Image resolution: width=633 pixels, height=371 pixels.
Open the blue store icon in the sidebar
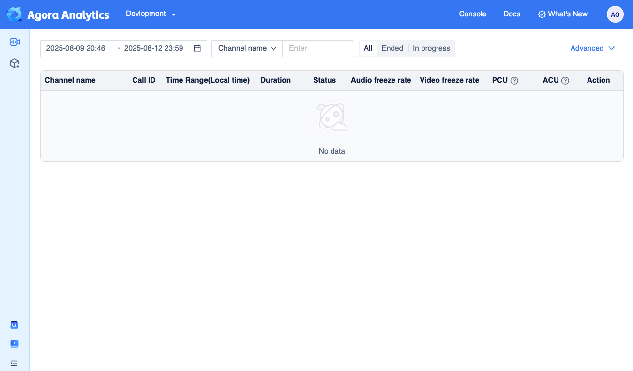(x=15, y=325)
